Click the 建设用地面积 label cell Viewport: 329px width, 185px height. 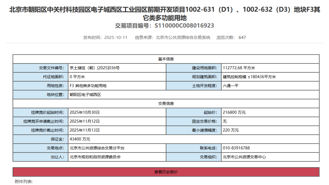point(194,68)
